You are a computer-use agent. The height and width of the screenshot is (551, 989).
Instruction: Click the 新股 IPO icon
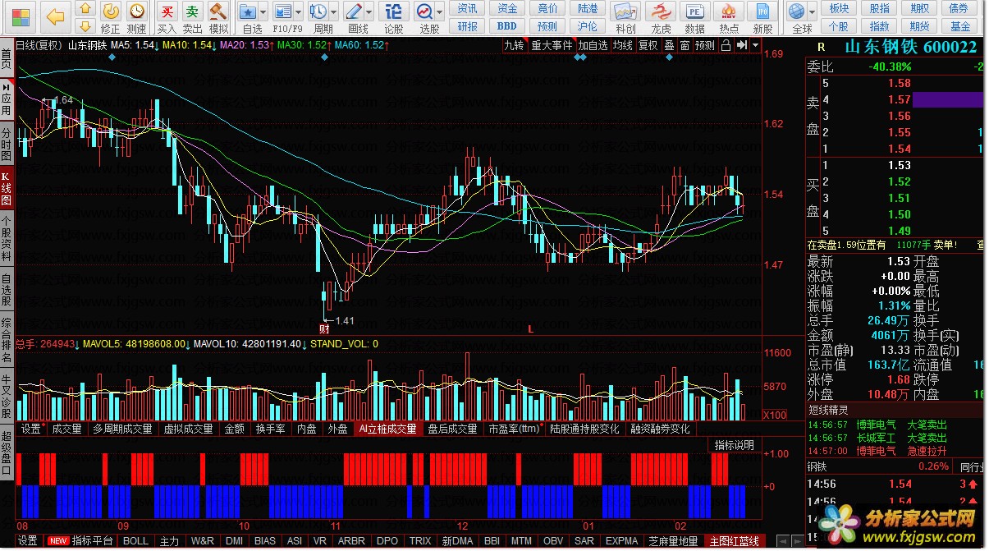pos(762,11)
